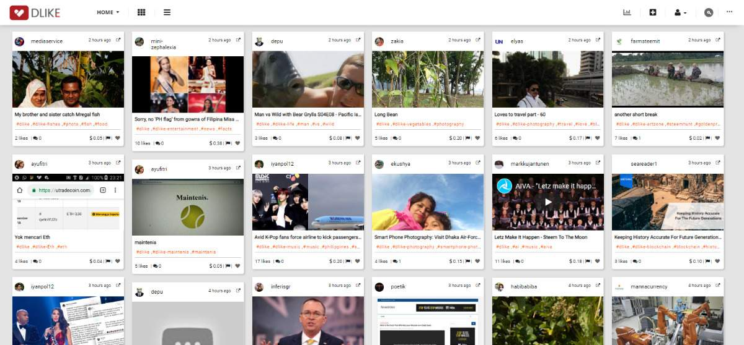
Task: Click '10 likes' on Filipina Miss post
Action: 142,143
